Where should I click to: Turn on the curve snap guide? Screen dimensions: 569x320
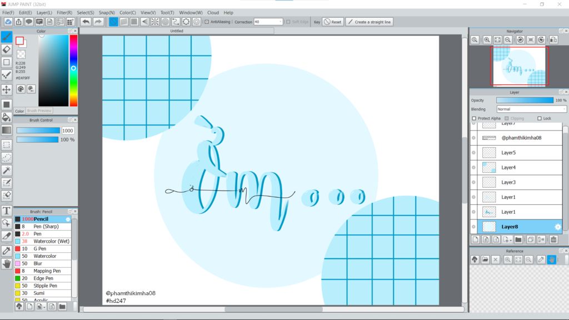coord(176,22)
